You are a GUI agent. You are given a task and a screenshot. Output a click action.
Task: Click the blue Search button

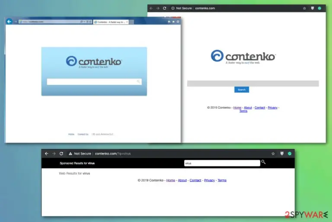coord(242,89)
